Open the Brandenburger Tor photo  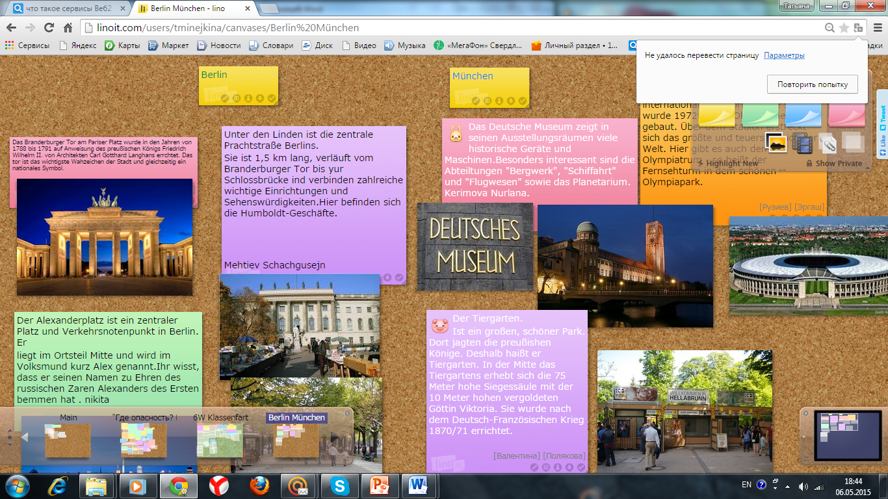coord(105,237)
